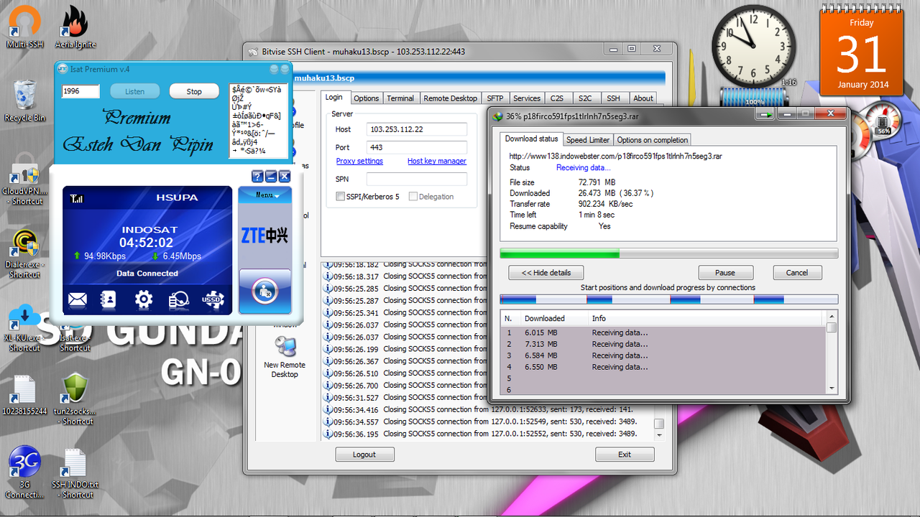The image size is (920, 517).
Task: Click the Exit button in Bitvise
Action: point(625,455)
